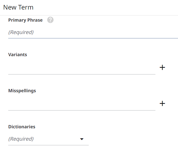Image resolution: width=178 pixels, height=152 pixels.
Task: Click the New Term heading
Action: [18, 7]
